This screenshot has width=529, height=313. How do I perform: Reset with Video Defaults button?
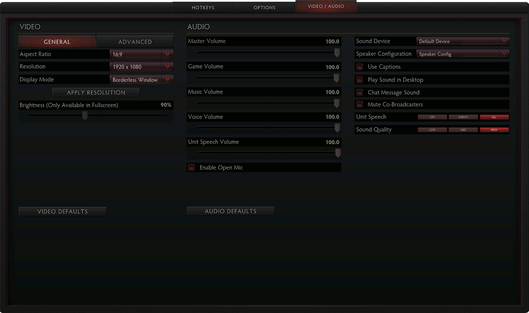(62, 211)
